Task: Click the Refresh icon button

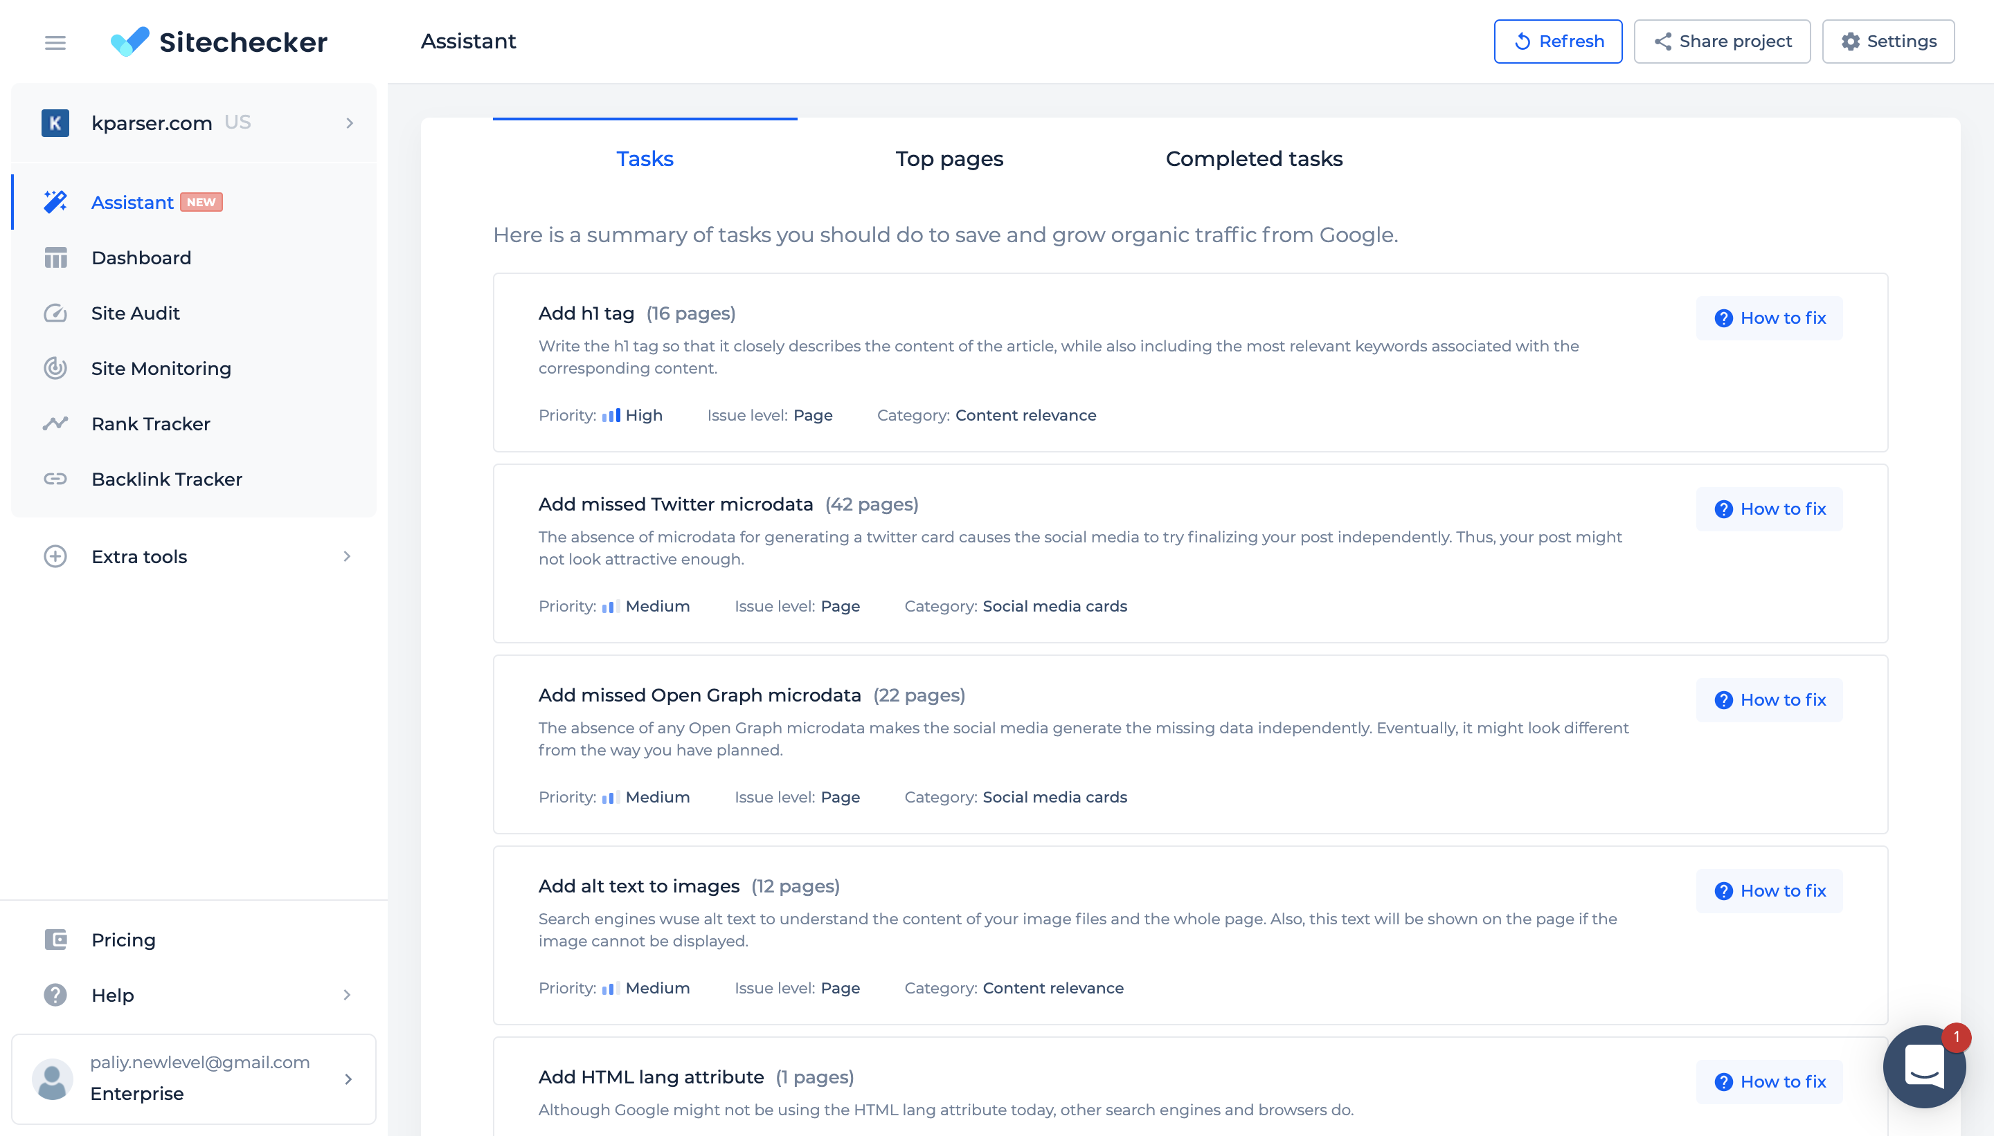Action: pos(1523,41)
